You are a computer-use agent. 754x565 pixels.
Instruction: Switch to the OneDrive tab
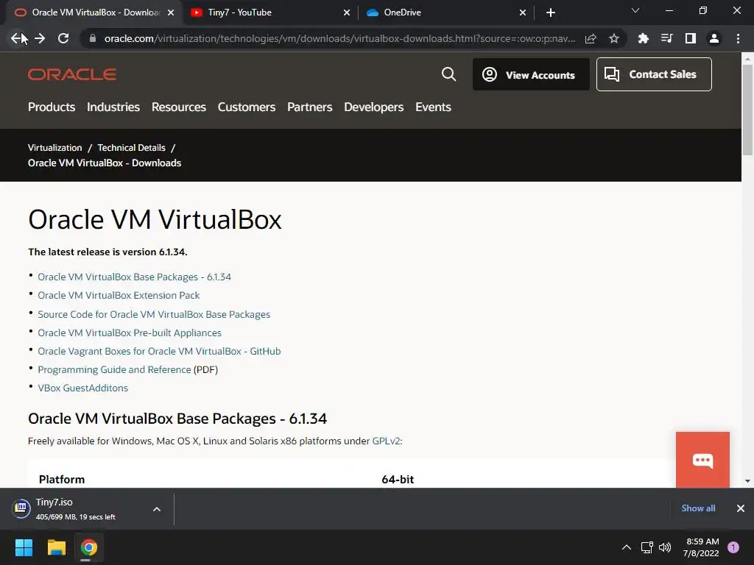point(445,13)
